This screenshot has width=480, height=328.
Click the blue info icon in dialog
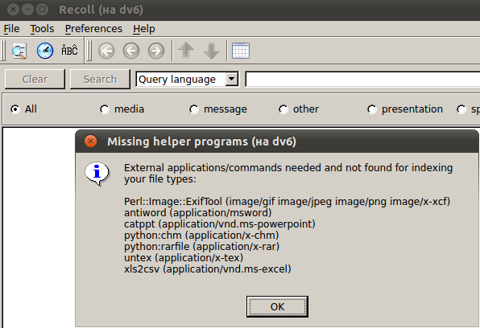(x=97, y=174)
